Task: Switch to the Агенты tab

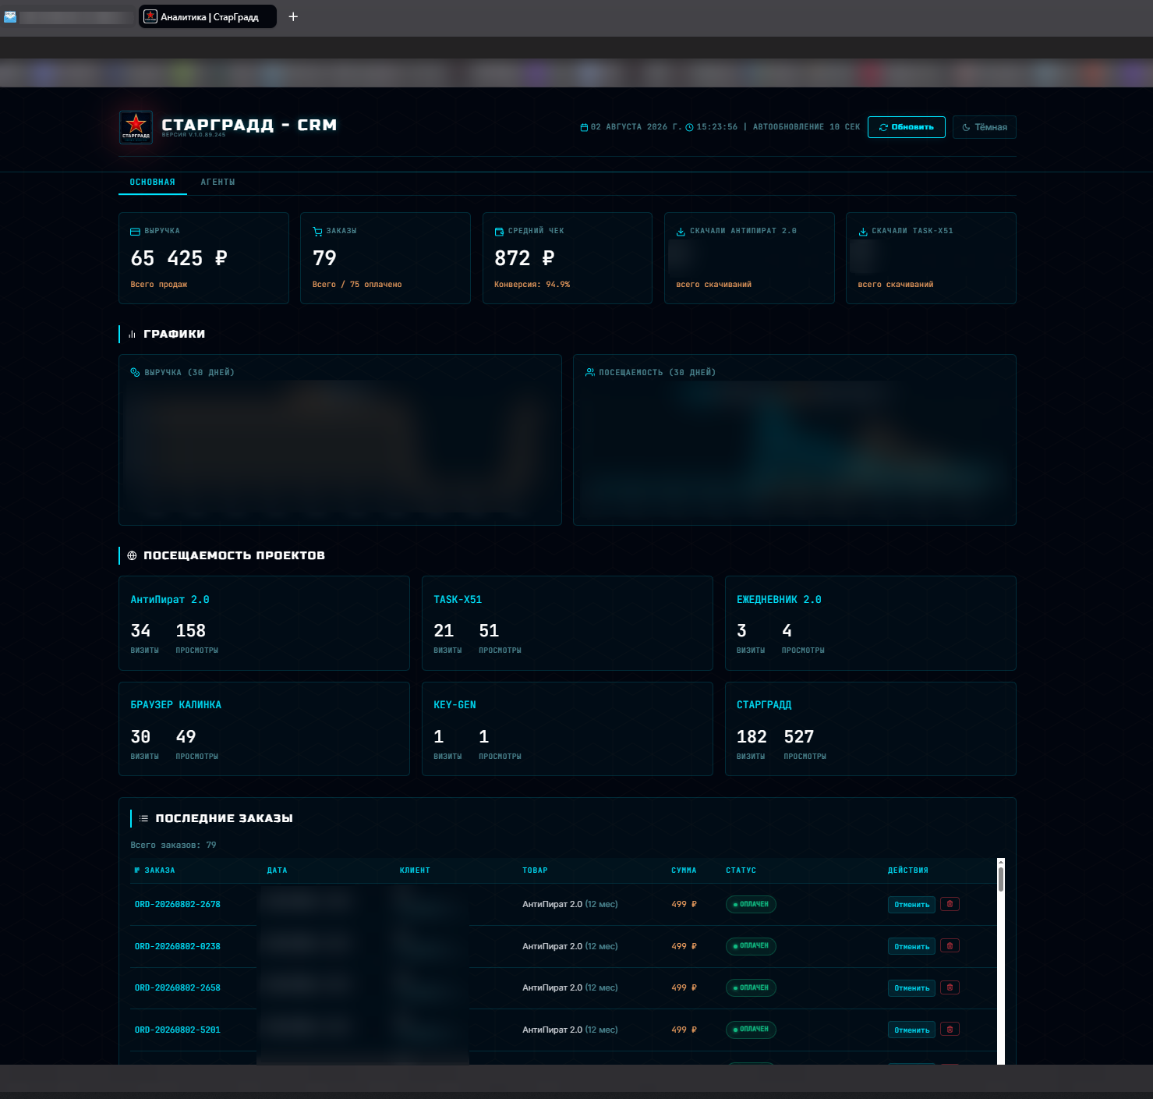Action: point(218,183)
